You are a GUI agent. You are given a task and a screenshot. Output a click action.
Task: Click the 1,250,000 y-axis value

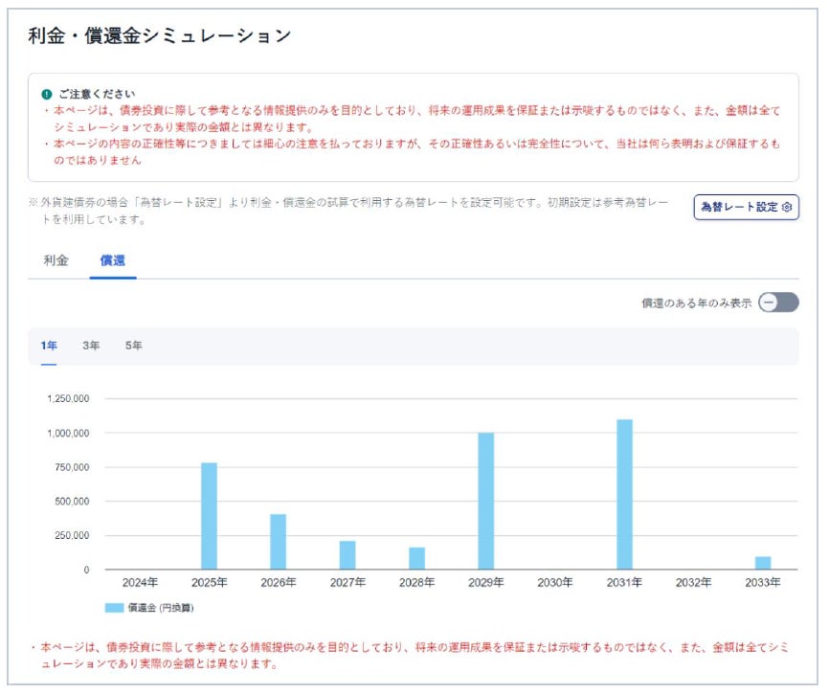68,398
